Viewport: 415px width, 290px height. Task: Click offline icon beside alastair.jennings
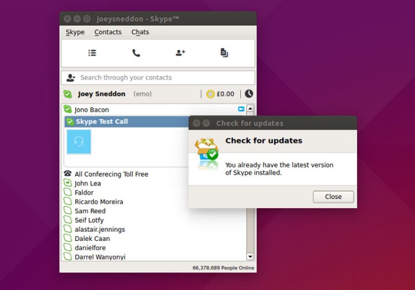[68, 229]
